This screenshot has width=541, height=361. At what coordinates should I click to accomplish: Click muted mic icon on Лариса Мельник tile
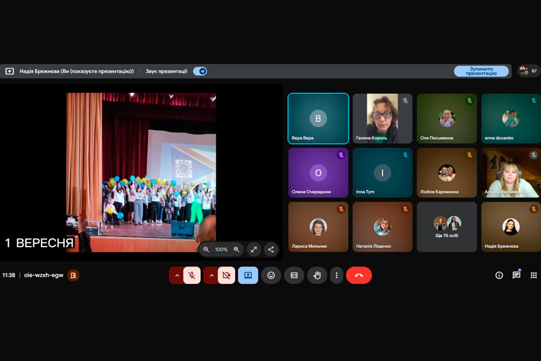pos(341,209)
